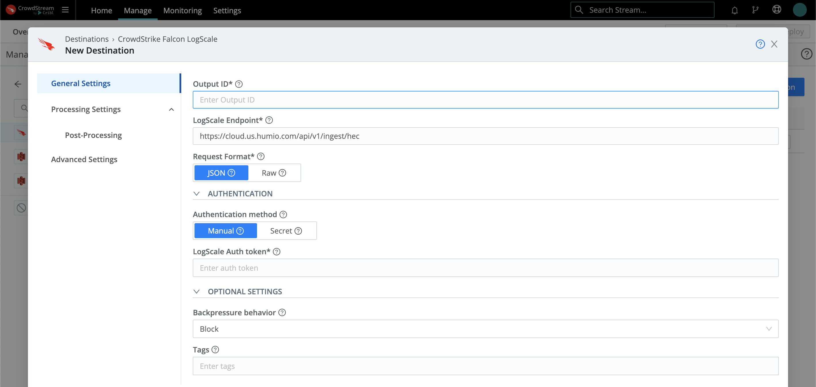Collapse the Processing Settings group chevron
Viewport: 816px width, 387px height.
pyautogui.click(x=171, y=109)
